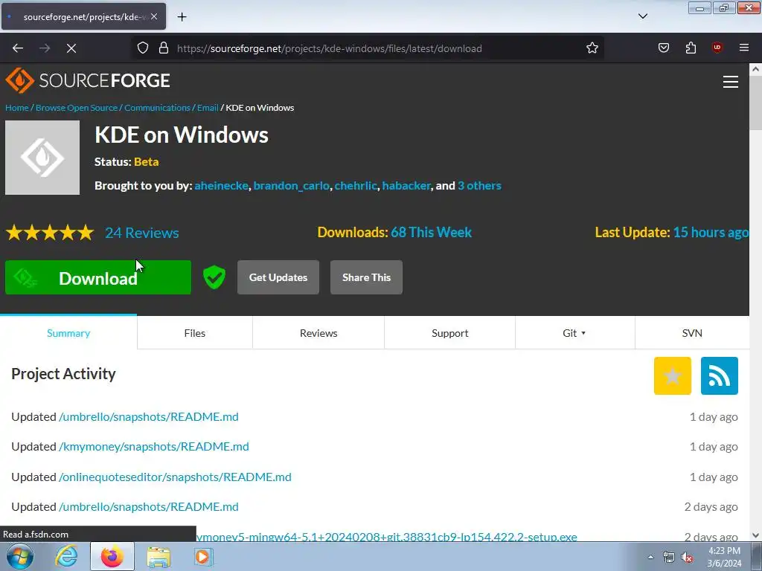
Task: Open 24 Reviews link
Action: (x=142, y=233)
